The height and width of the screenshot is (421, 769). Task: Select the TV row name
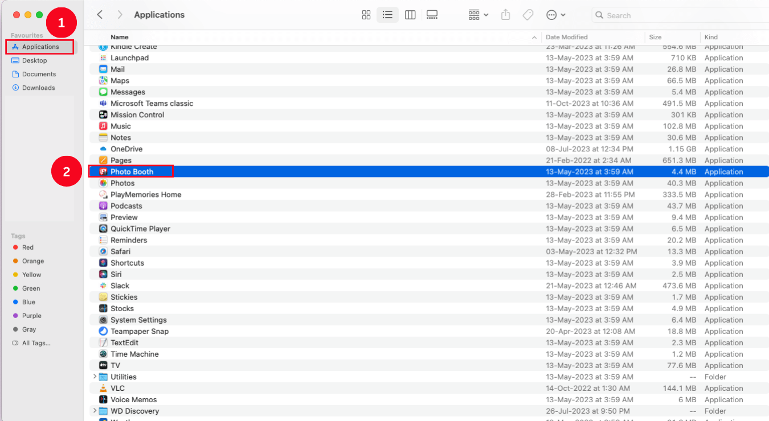click(115, 365)
